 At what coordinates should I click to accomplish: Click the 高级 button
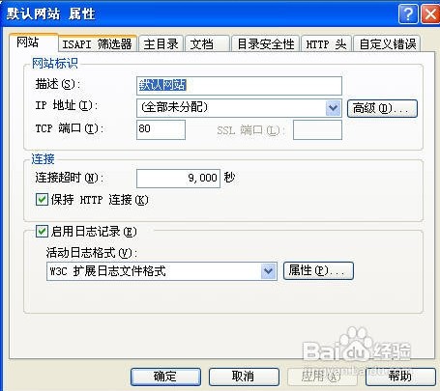[x=382, y=108]
